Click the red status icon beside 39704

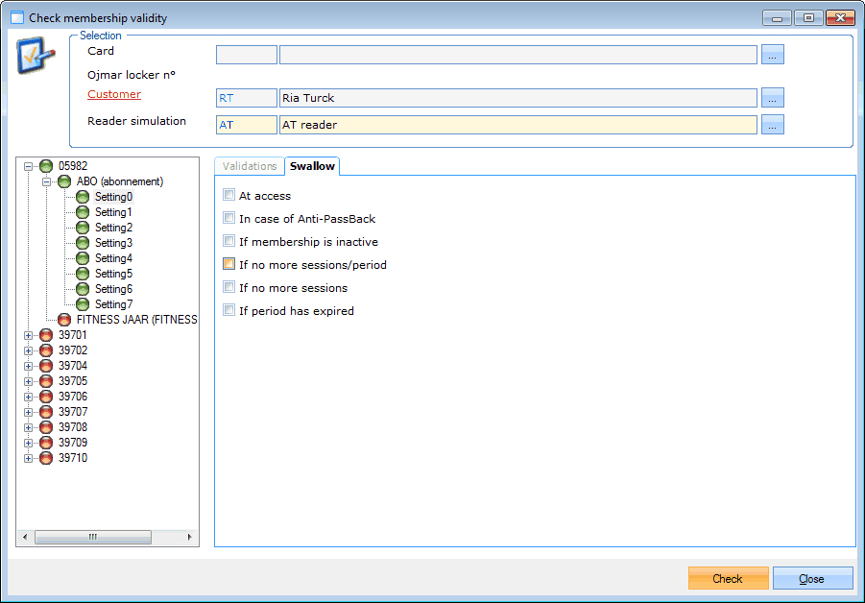click(x=46, y=366)
